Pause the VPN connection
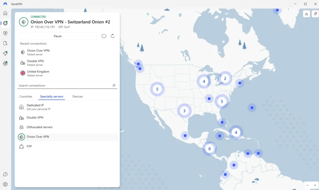This screenshot has width=319, height=190. 58,36
